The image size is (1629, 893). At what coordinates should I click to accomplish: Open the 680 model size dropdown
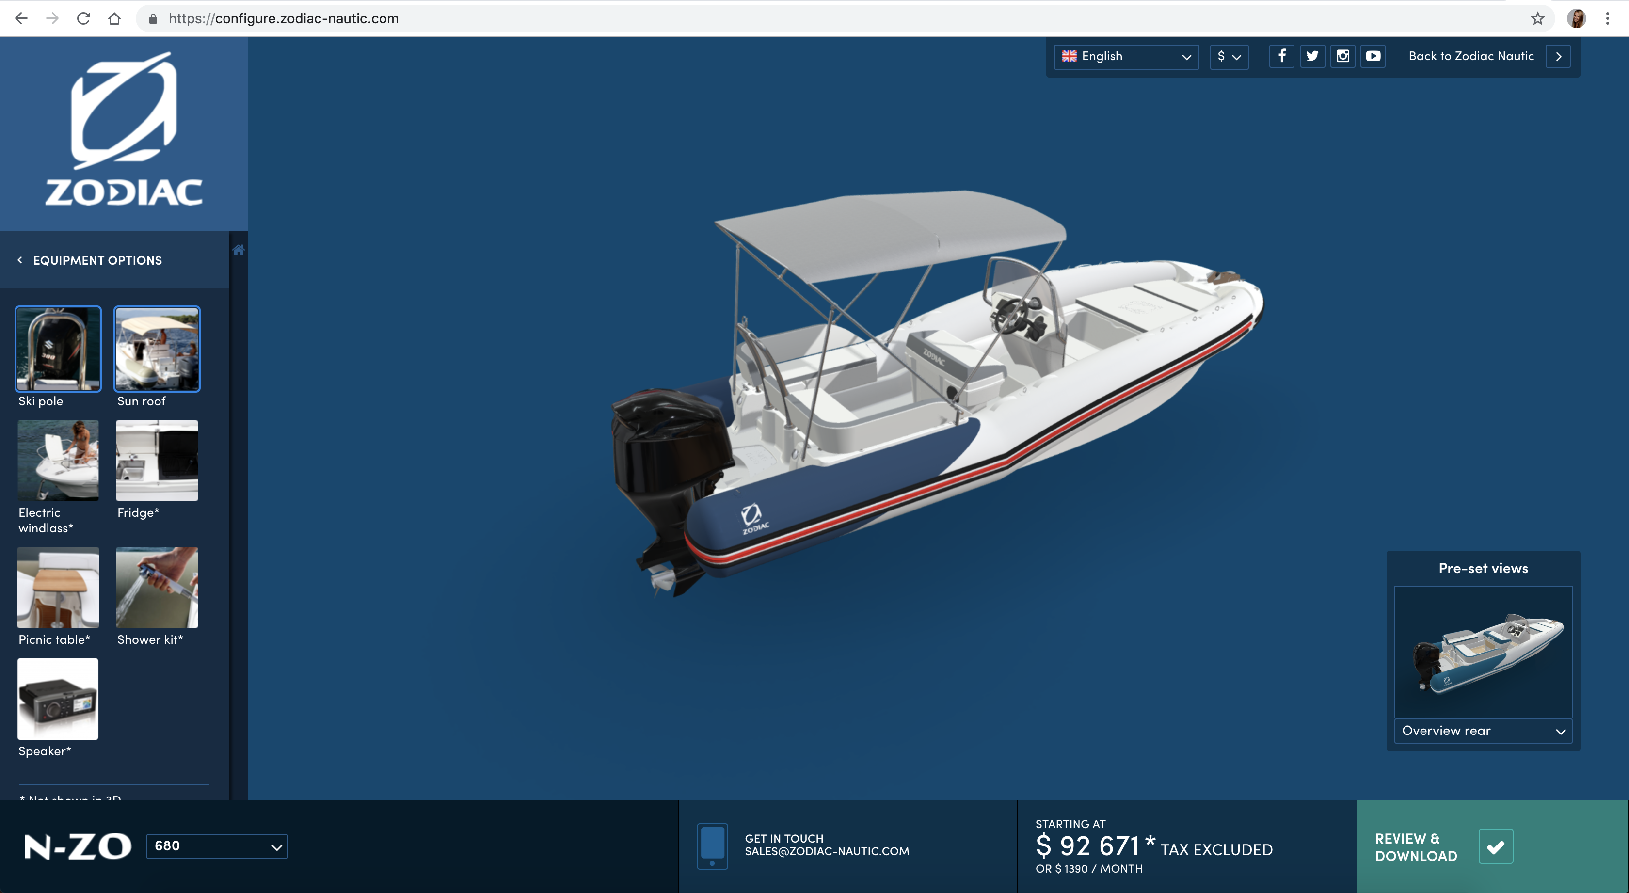pos(217,846)
